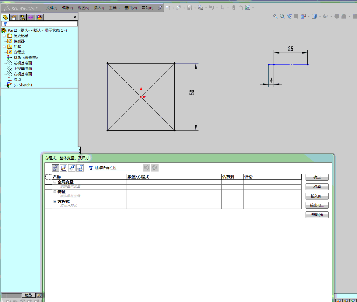Click the 添加整体变量 cell

click(89, 187)
